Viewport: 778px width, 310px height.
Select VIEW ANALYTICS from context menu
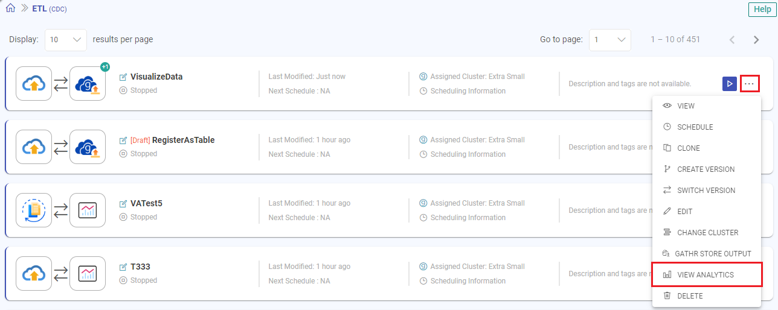(x=706, y=275)
